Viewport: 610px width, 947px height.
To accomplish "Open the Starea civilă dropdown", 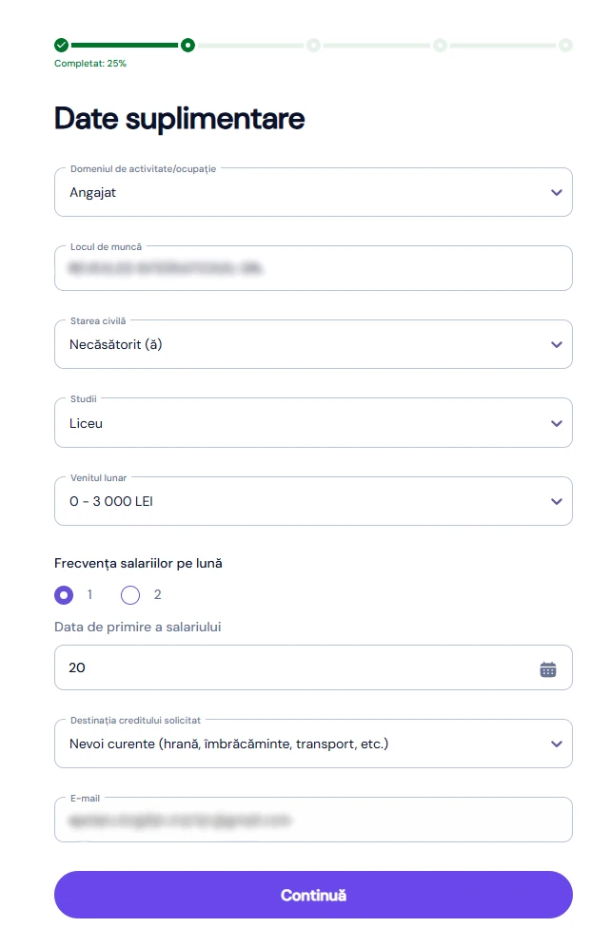I will [x=313, y=343].
